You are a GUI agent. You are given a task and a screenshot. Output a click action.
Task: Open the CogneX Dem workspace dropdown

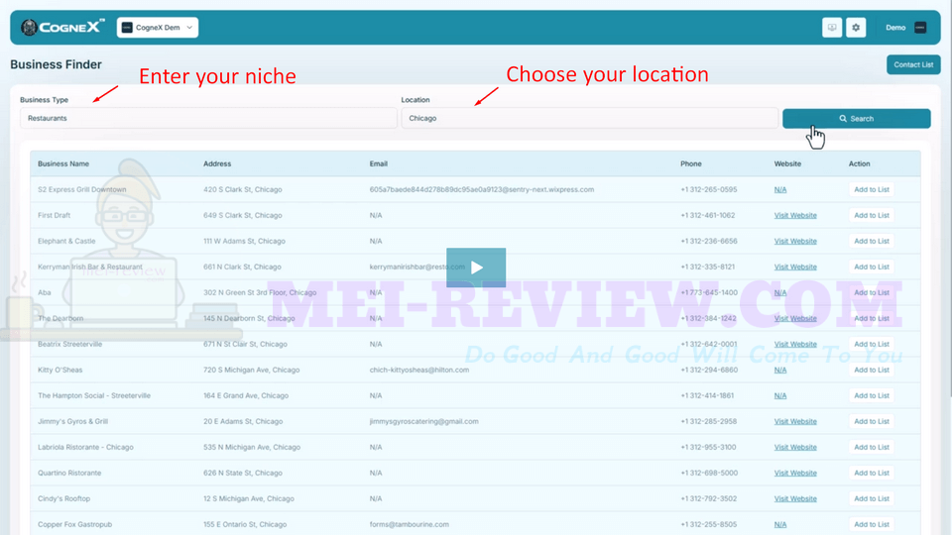pyautogui.click(x=158, y=28)
